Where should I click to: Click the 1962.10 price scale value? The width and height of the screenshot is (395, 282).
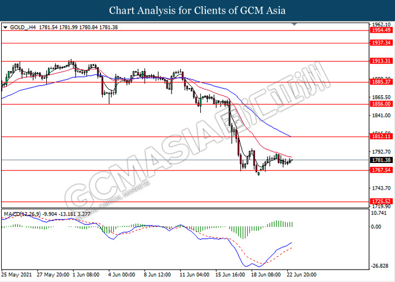[381, 25]
